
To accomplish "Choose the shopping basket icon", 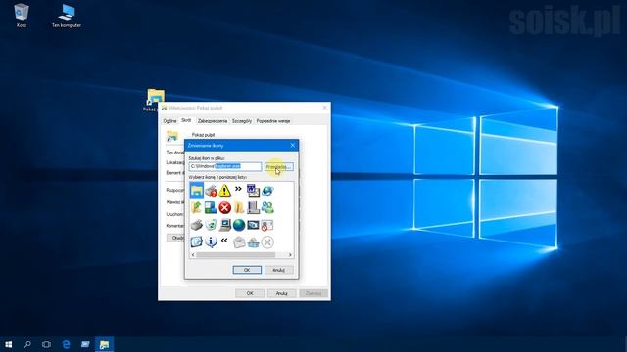I will (x=253, y=242).
